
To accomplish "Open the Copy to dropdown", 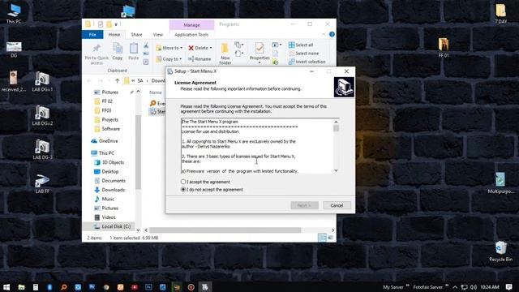I will click(169, 59).
